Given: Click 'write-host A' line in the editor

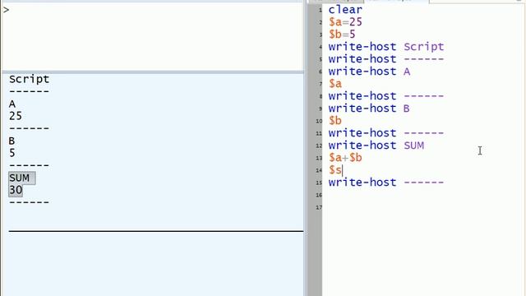Looking at the screenshot, I should point(369,72).
